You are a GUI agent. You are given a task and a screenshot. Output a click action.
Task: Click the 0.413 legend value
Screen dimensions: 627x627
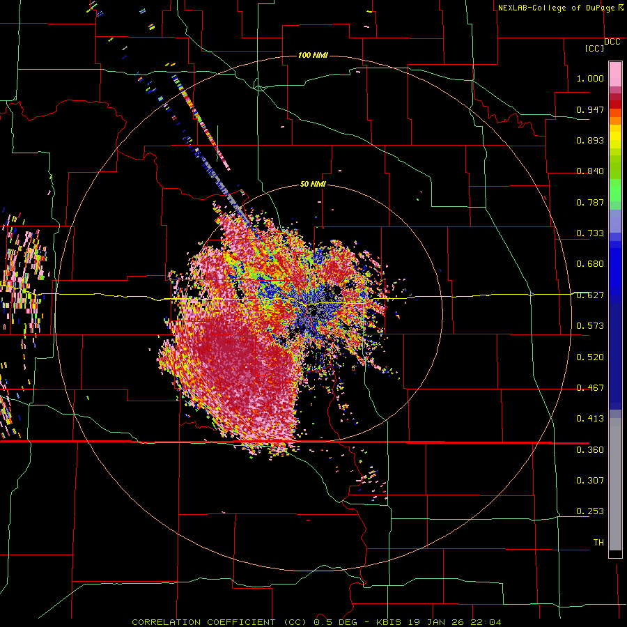(590, 419)
